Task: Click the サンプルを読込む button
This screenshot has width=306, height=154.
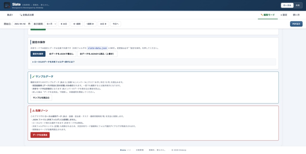Action: [41, 97]
